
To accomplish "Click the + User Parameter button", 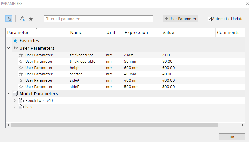I will [x=180, y=19].
